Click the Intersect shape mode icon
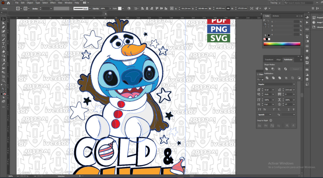The height and width of the screenshot is (178, 323). coord(279,69)
